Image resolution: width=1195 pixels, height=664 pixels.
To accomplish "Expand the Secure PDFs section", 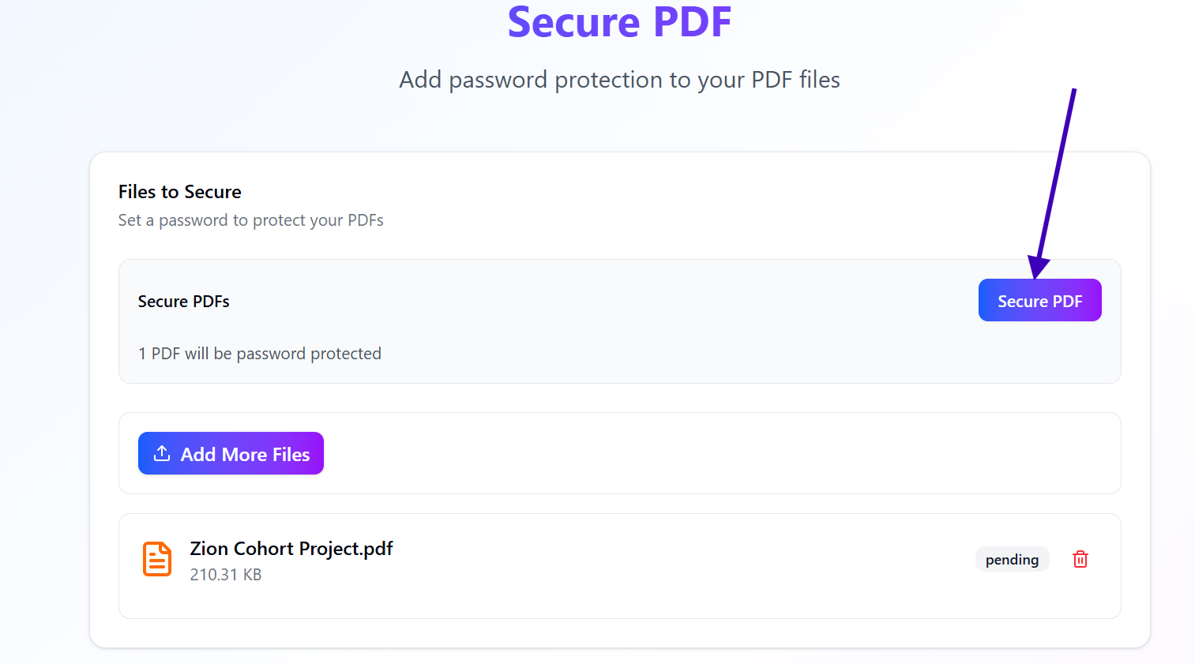I will point(183,301).
